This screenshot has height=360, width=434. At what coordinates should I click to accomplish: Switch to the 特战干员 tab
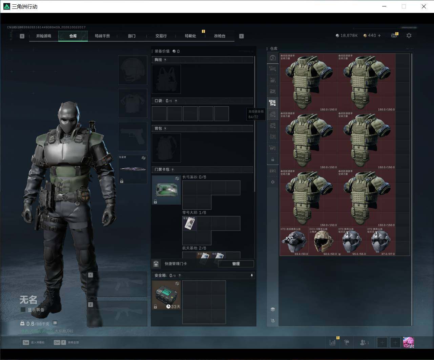pos(102,36)
